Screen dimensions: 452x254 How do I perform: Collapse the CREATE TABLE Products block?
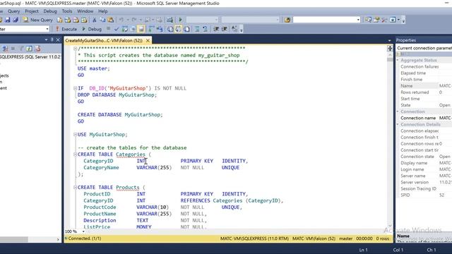coord(76,188)
